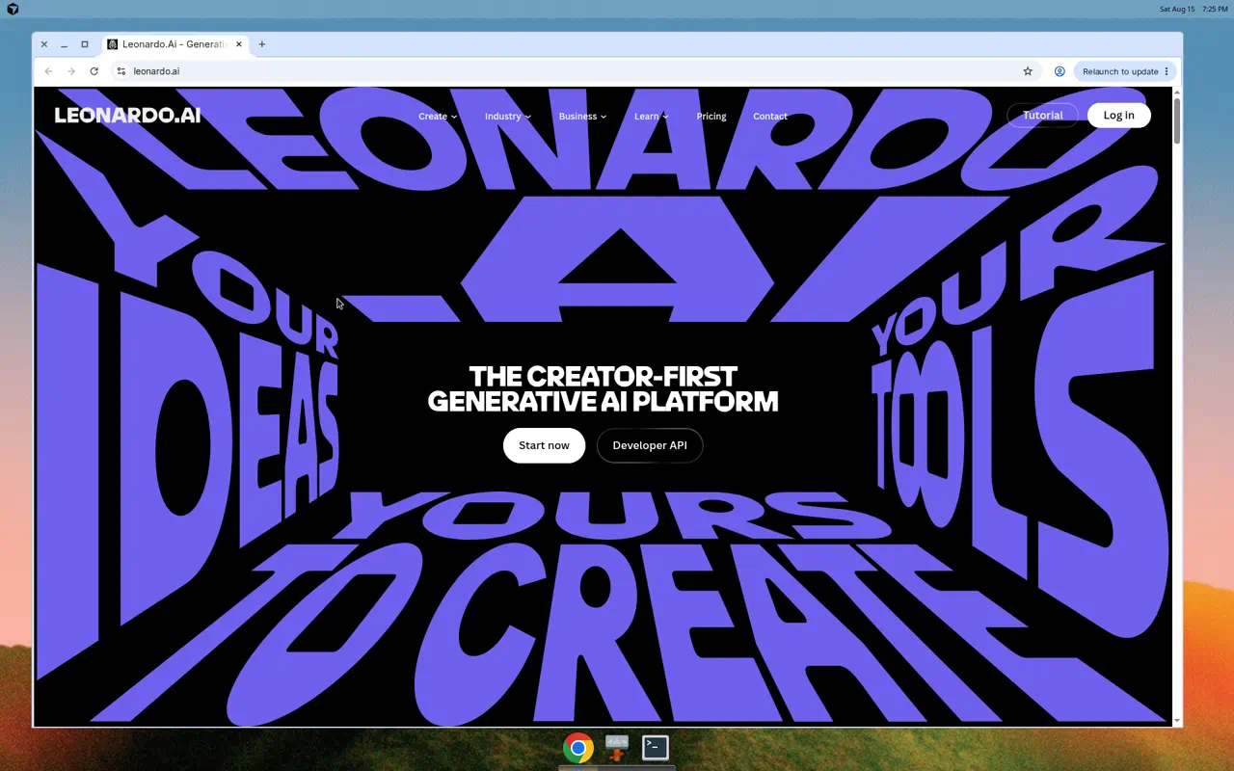Launch the middle dock application icon
1234x771 pixels.
tap(617, 747)
